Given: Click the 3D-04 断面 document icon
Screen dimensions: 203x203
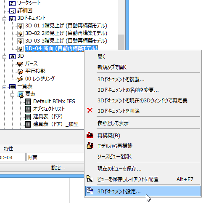Looking at the screenshot, I should pos(21,49).
